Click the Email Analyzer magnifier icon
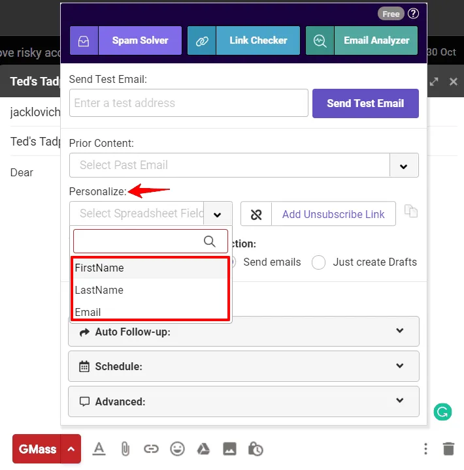 (320, 40)
